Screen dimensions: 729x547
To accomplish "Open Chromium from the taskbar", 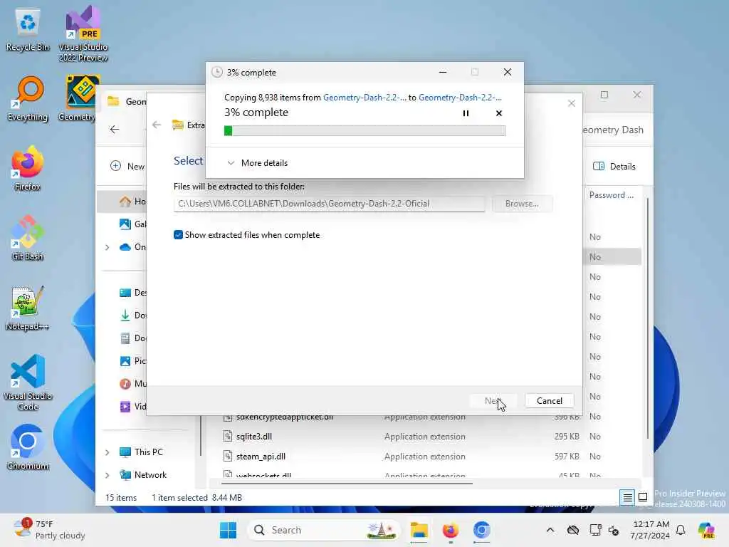I will click(x=482, y=530).
